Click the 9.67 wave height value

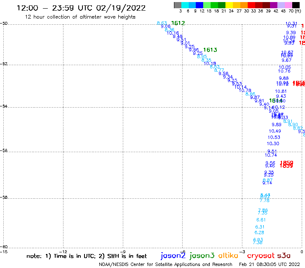(286, 60)
